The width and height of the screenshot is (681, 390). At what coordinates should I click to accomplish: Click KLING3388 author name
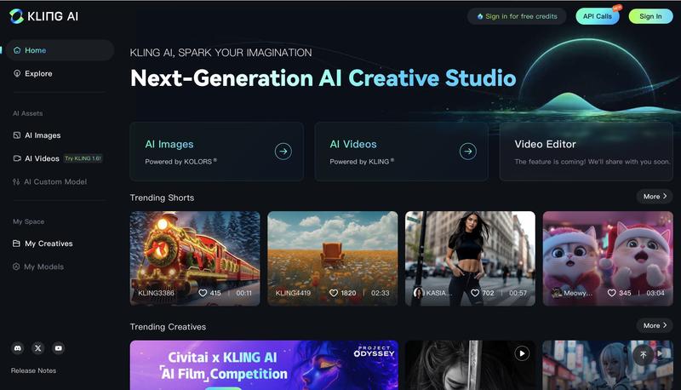(156, 293)
